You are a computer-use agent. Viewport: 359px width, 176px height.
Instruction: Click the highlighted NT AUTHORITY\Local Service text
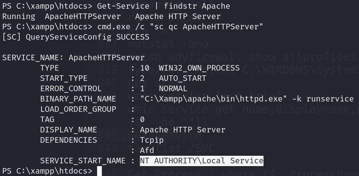(201, 161)
